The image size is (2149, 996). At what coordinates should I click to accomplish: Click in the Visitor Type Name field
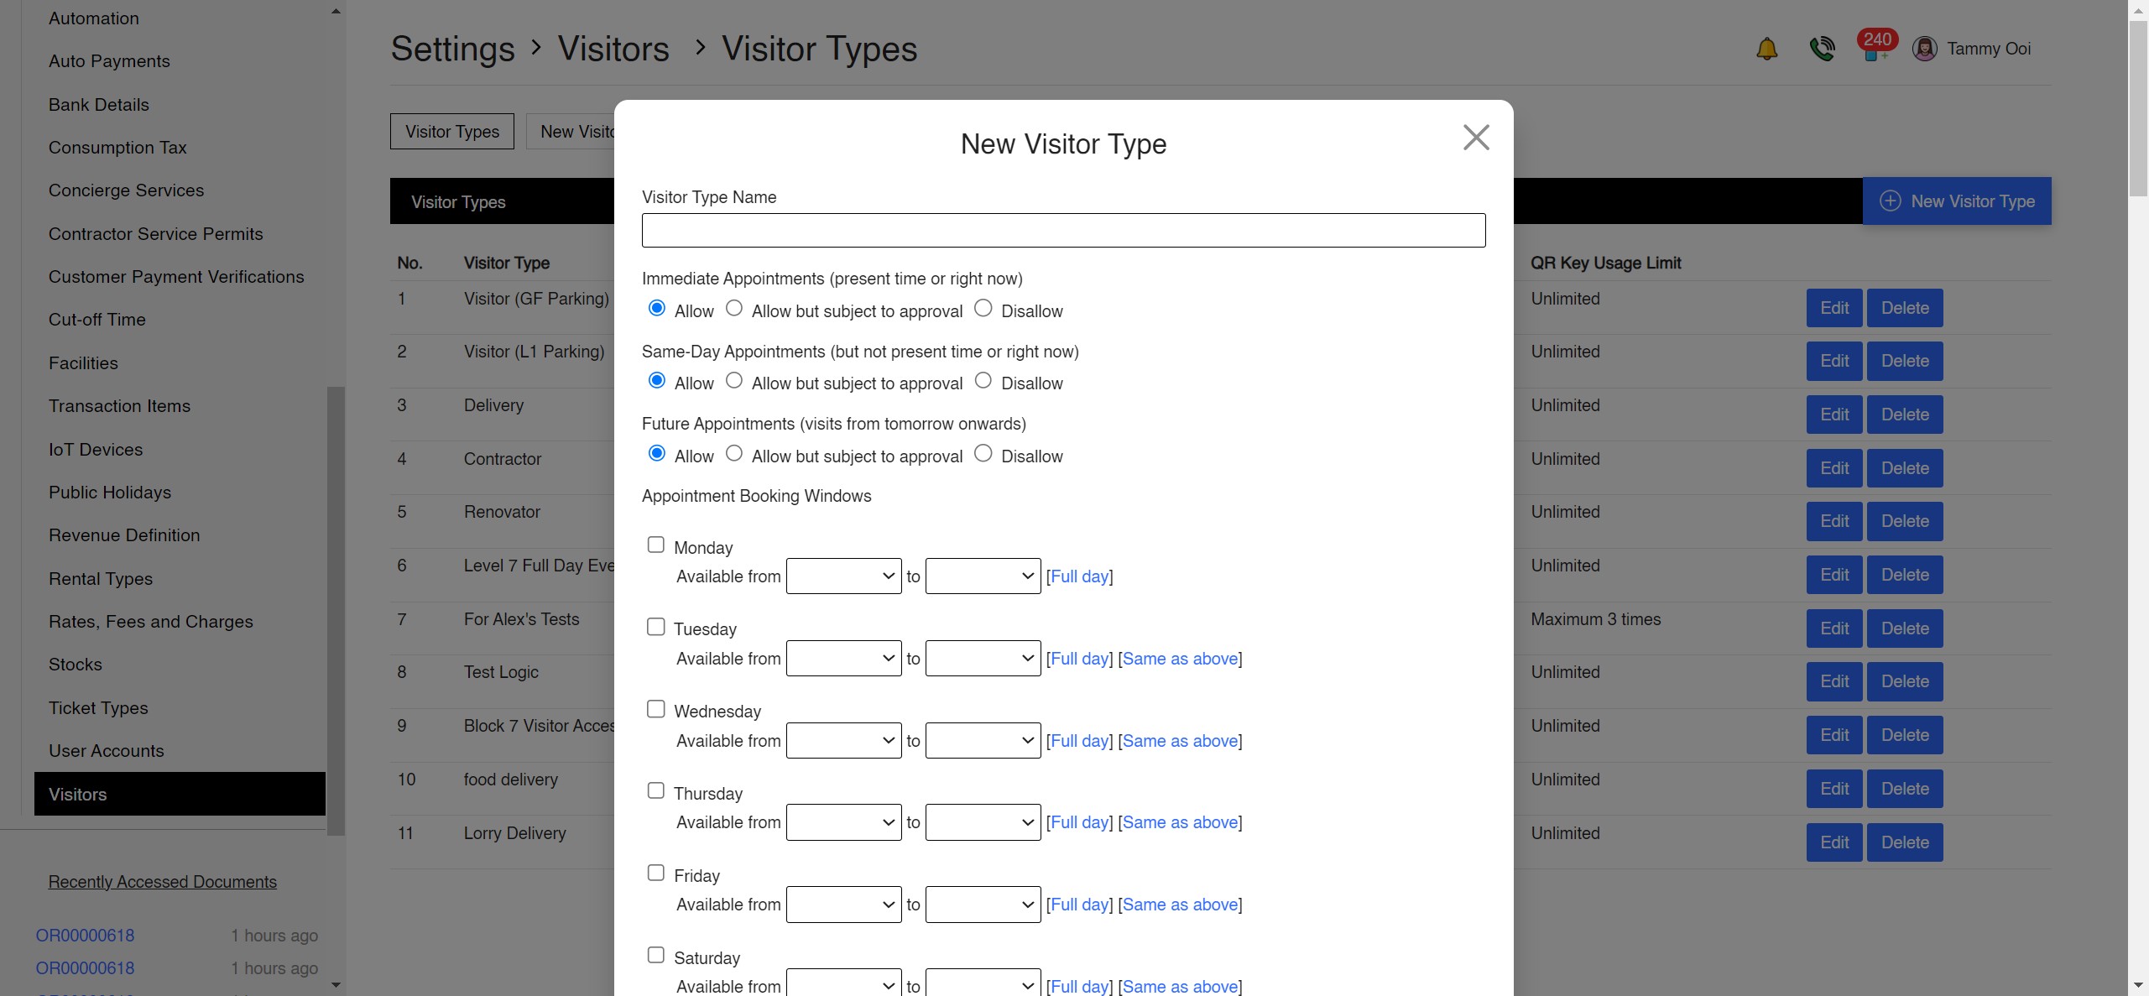coord(1063,231)
